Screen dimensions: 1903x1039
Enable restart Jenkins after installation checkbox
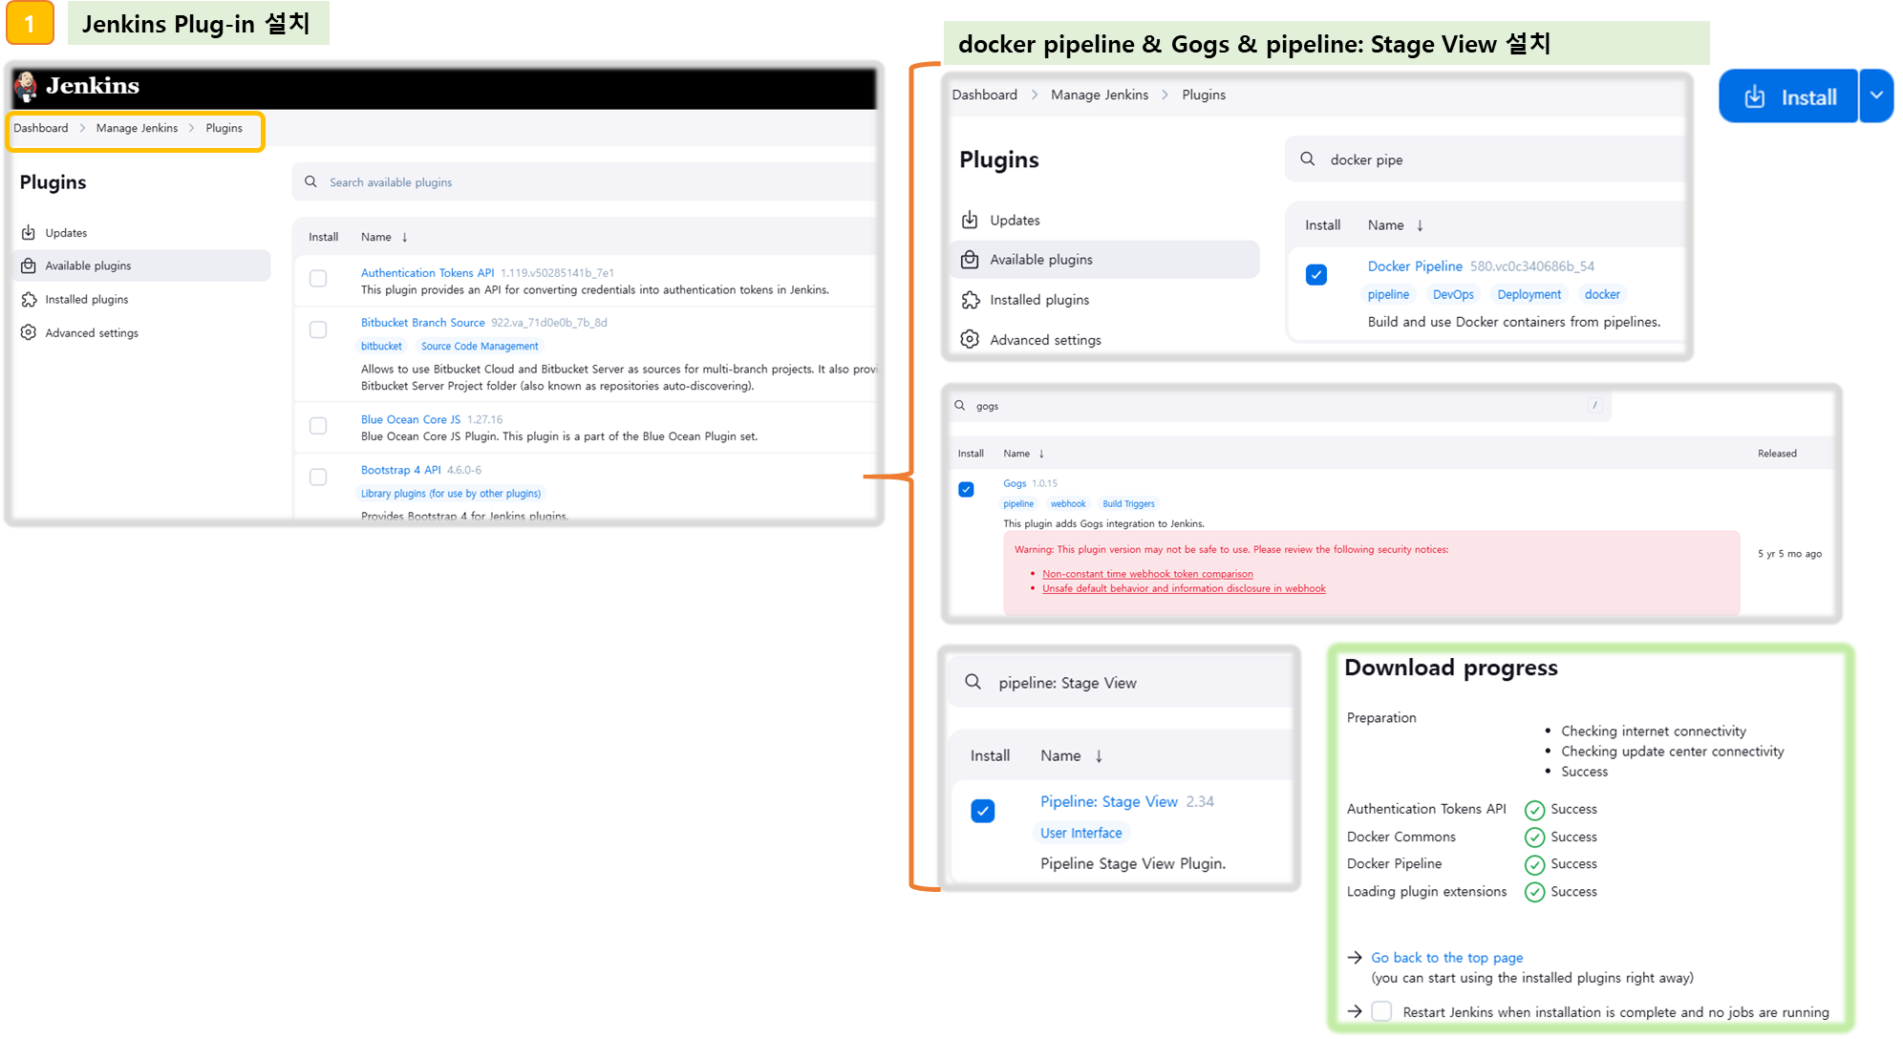point(1381,1011)
